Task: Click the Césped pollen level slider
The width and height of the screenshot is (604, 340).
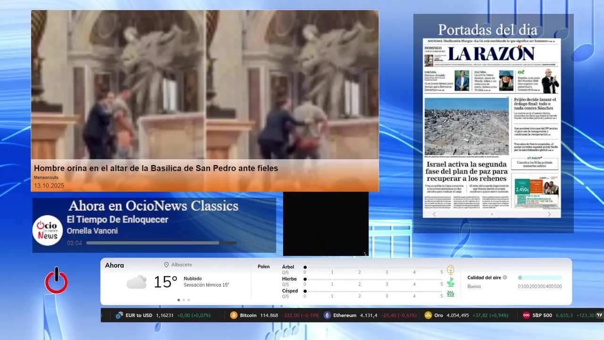Action: tap(373, 291)
